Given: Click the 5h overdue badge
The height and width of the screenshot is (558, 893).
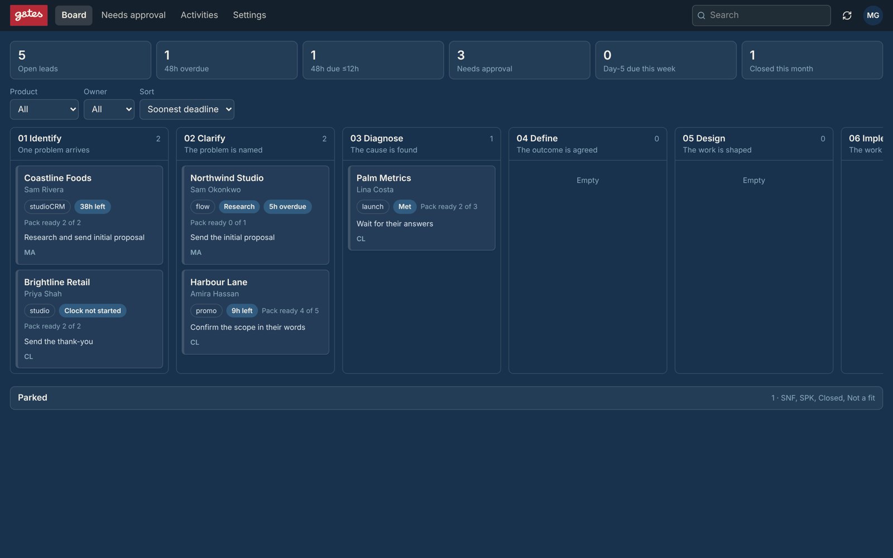Looking at the screenshot, I should (287, 206).
